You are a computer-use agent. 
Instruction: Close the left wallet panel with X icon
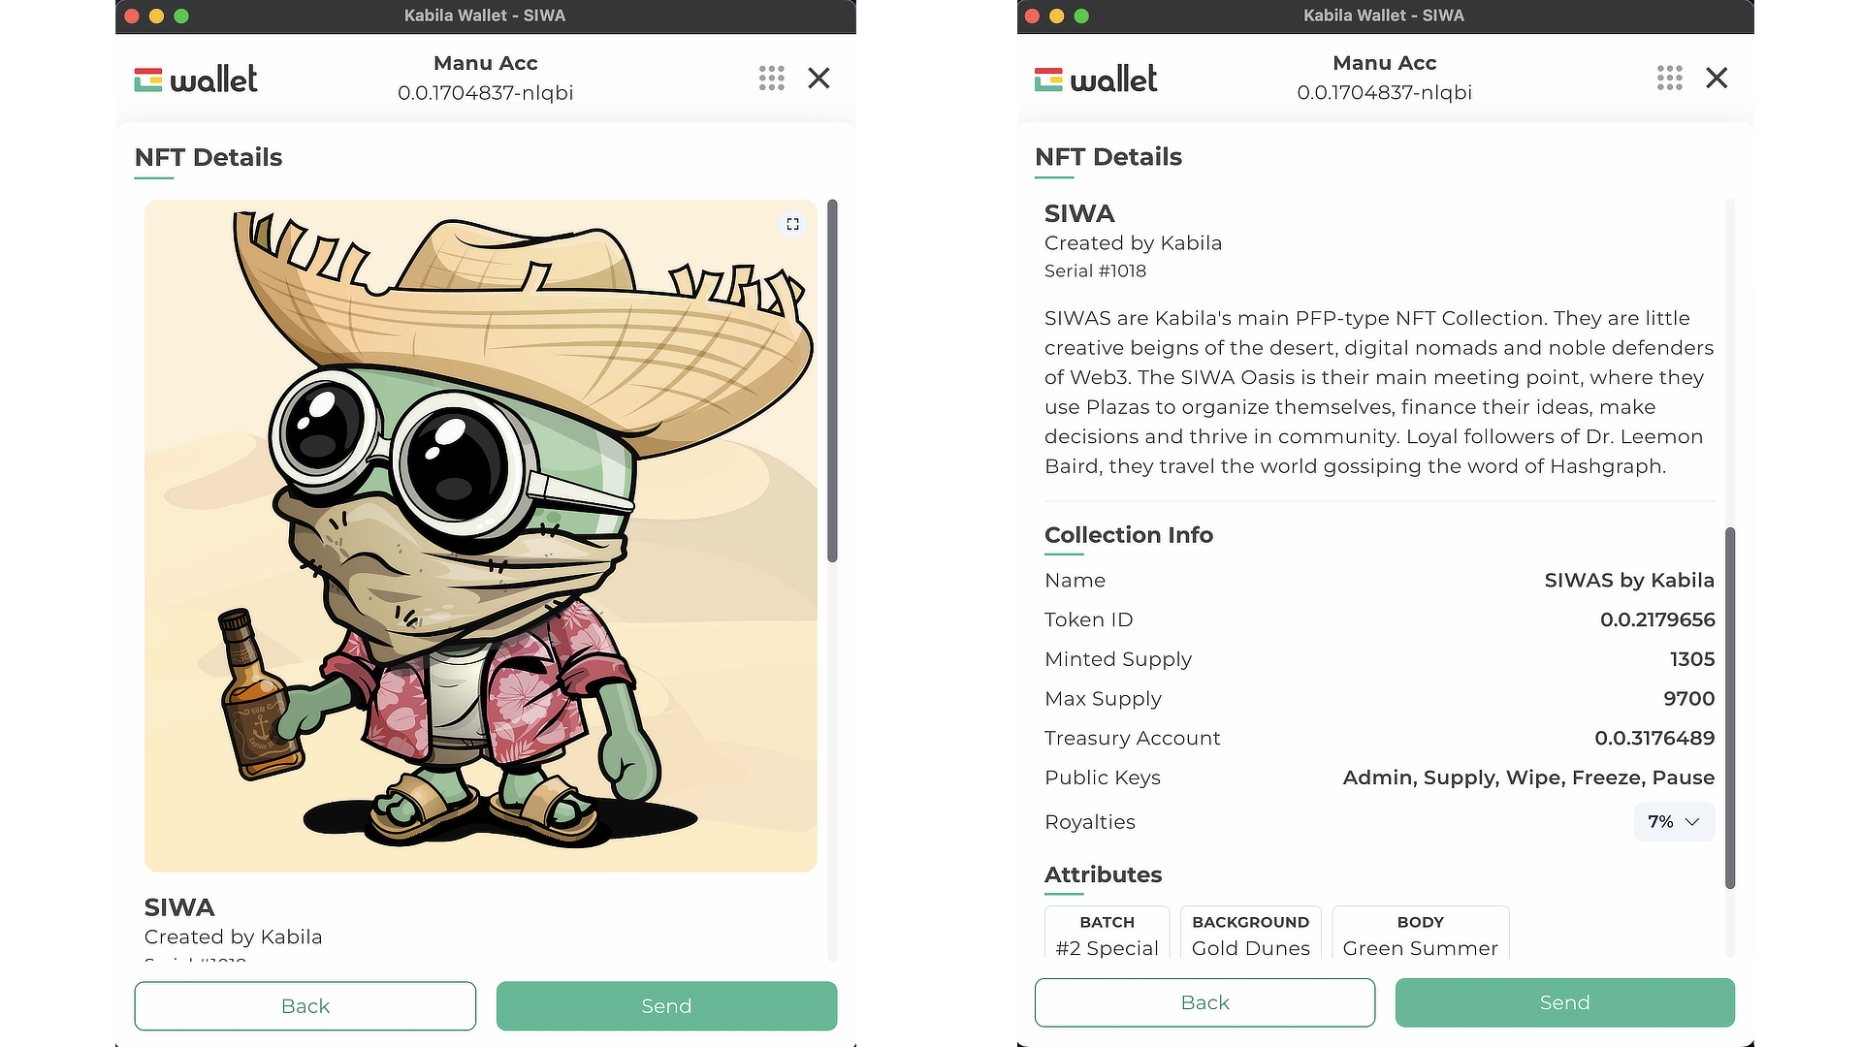coord(819,79)
